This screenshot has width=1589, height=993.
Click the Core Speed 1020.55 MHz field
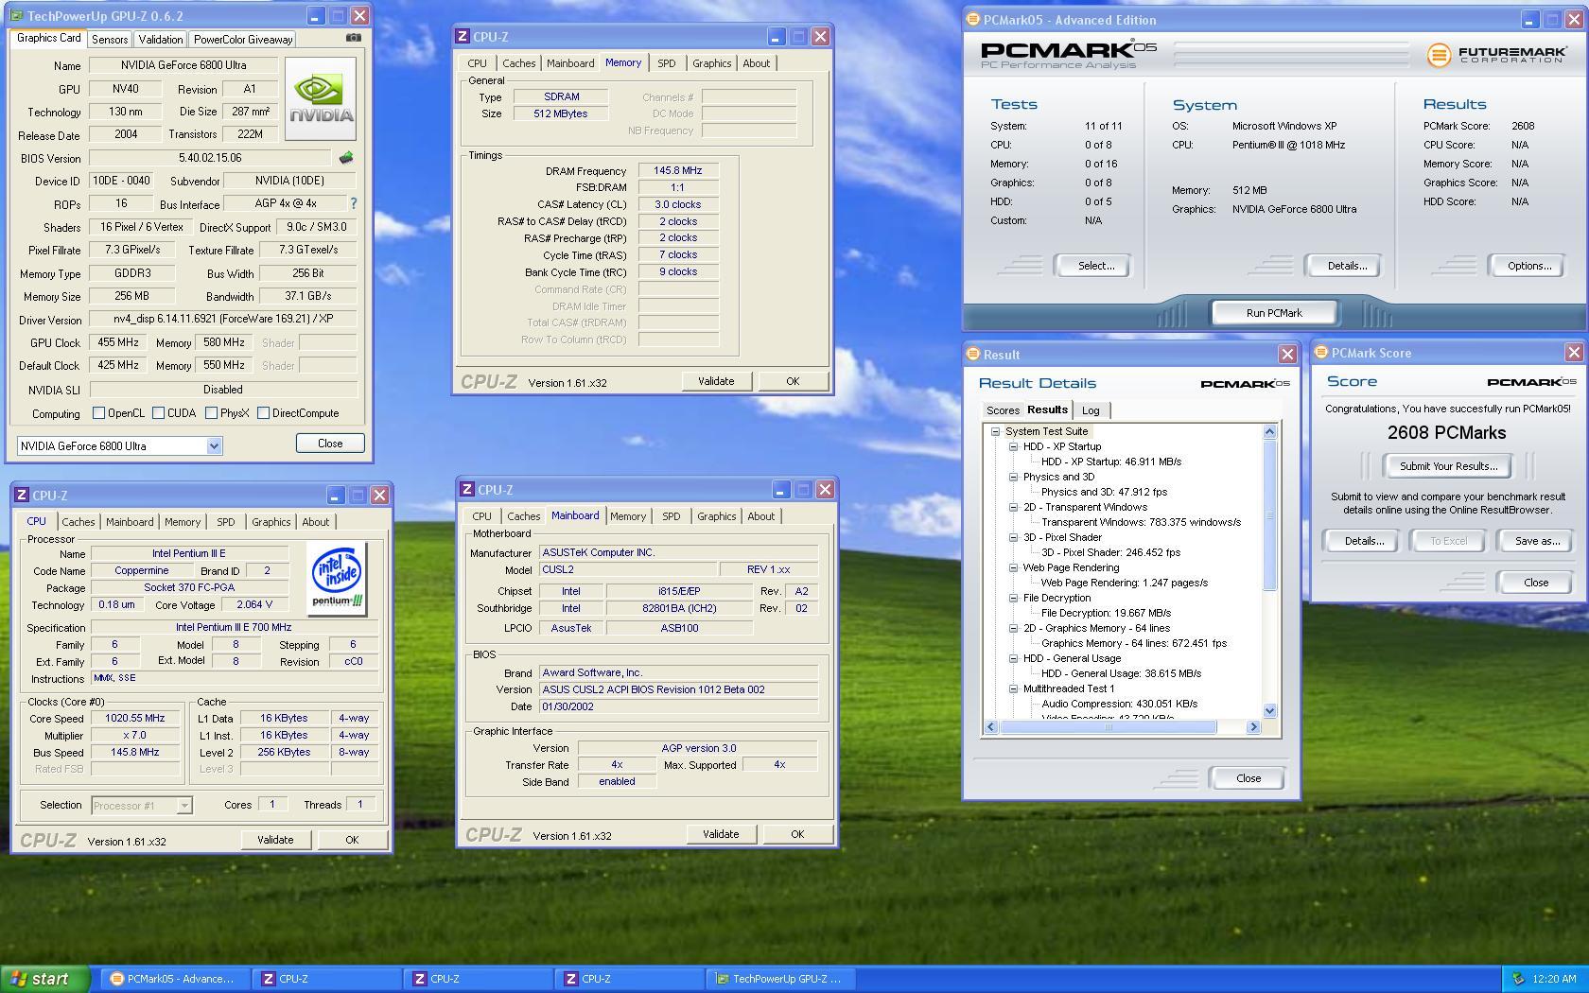(x=135, y=718)
